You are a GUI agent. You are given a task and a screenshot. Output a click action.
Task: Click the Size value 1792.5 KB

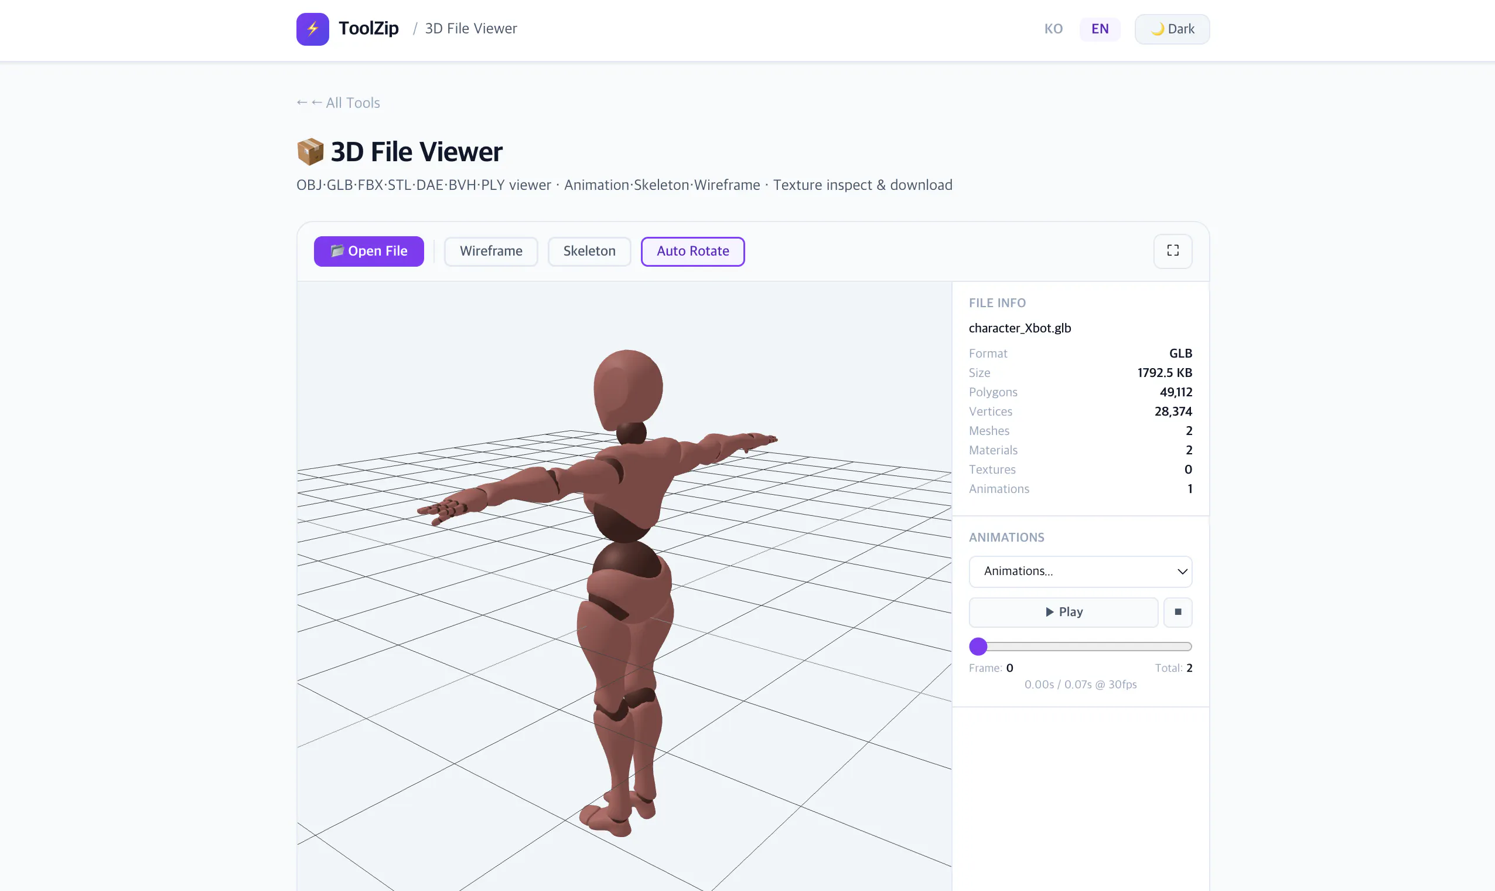1165,372
